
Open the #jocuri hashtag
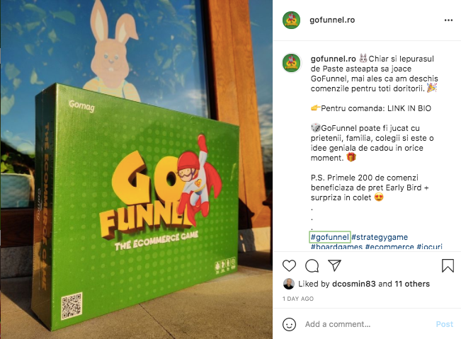pyautogui.click(x=430, y=246)
